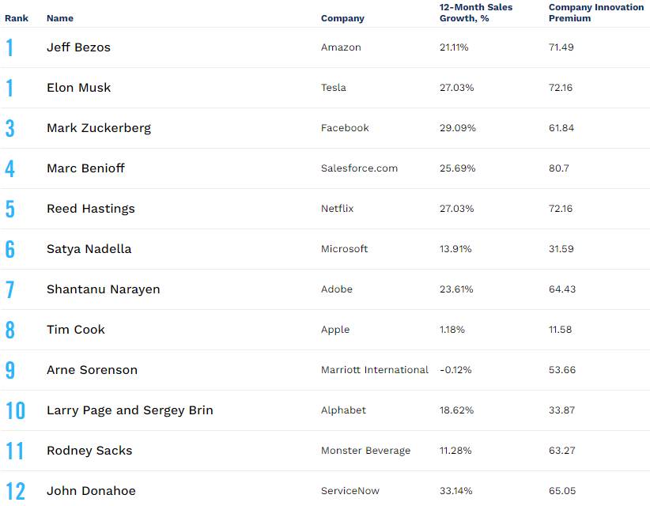The height and width of the screenshot is (506, 650).
Task: Select Larry Page and Sergey Brin
Action: point(130,410)
